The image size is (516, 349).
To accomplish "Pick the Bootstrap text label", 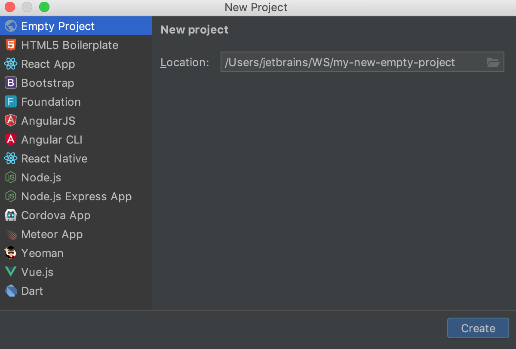I will click(48, 83).
